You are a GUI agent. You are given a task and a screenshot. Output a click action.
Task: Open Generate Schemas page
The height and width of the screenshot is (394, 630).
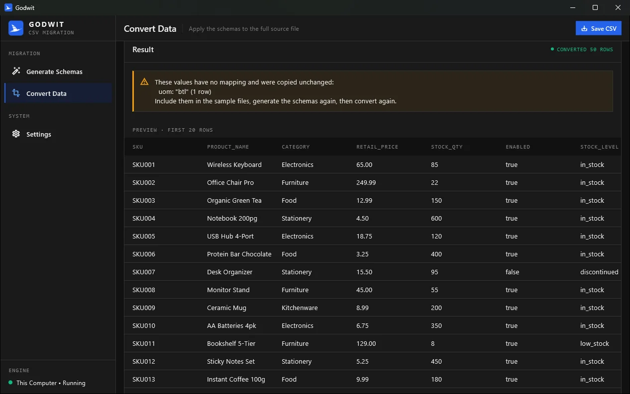tap(58, 72)
